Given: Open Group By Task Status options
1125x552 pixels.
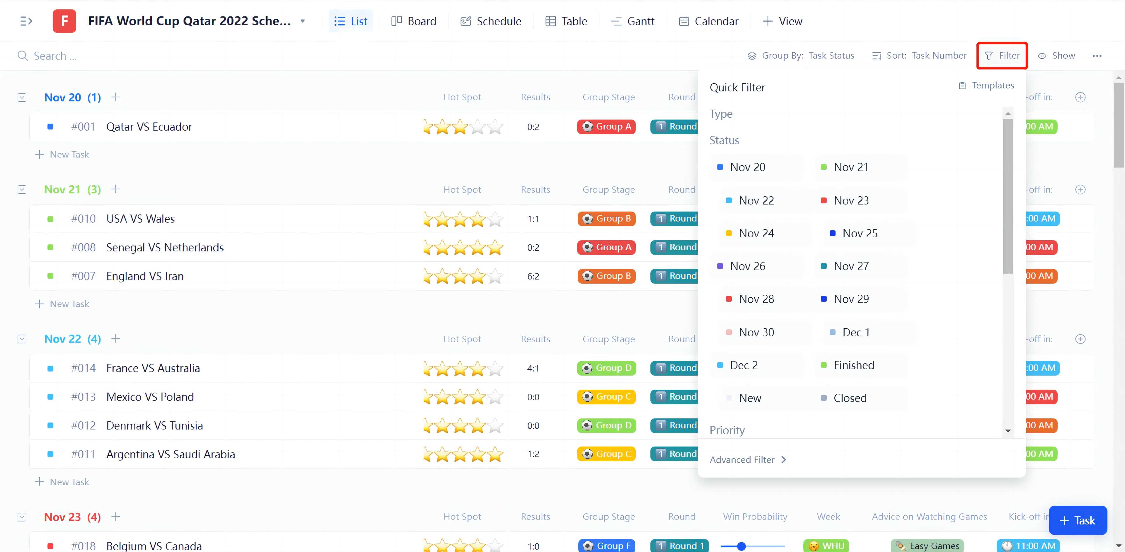Looking at the screenshot, I should pos(800,55).
